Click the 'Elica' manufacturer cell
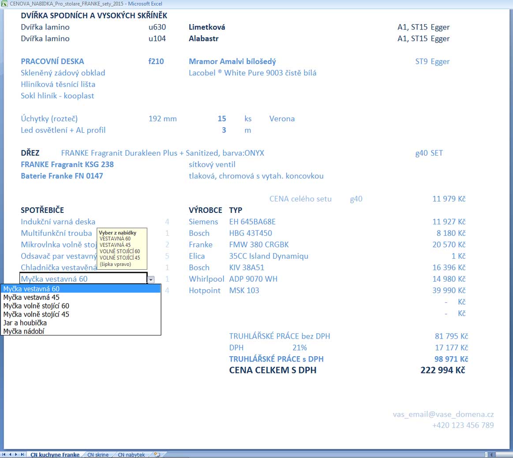Viewport: 513px width, 458px height. tap(197, 256)
